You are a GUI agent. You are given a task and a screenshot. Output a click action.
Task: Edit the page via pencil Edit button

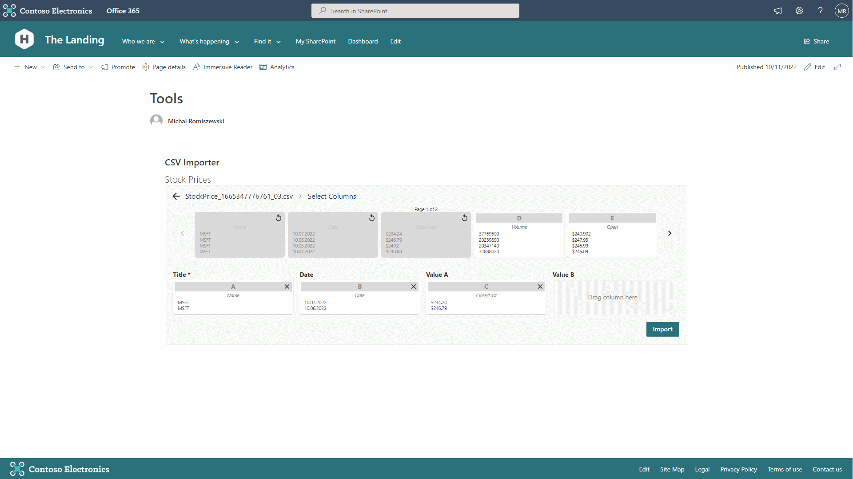pos(814,67)
